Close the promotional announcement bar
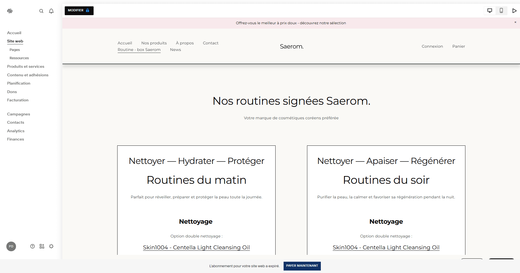The image size is (520, 273). 515,22
